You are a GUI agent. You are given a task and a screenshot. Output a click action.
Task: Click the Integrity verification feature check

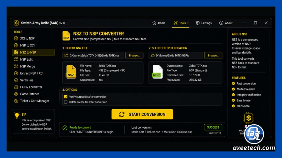point(234,95)
